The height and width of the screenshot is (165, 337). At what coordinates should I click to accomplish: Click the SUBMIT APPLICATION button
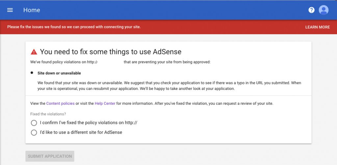tap(50, 156)
